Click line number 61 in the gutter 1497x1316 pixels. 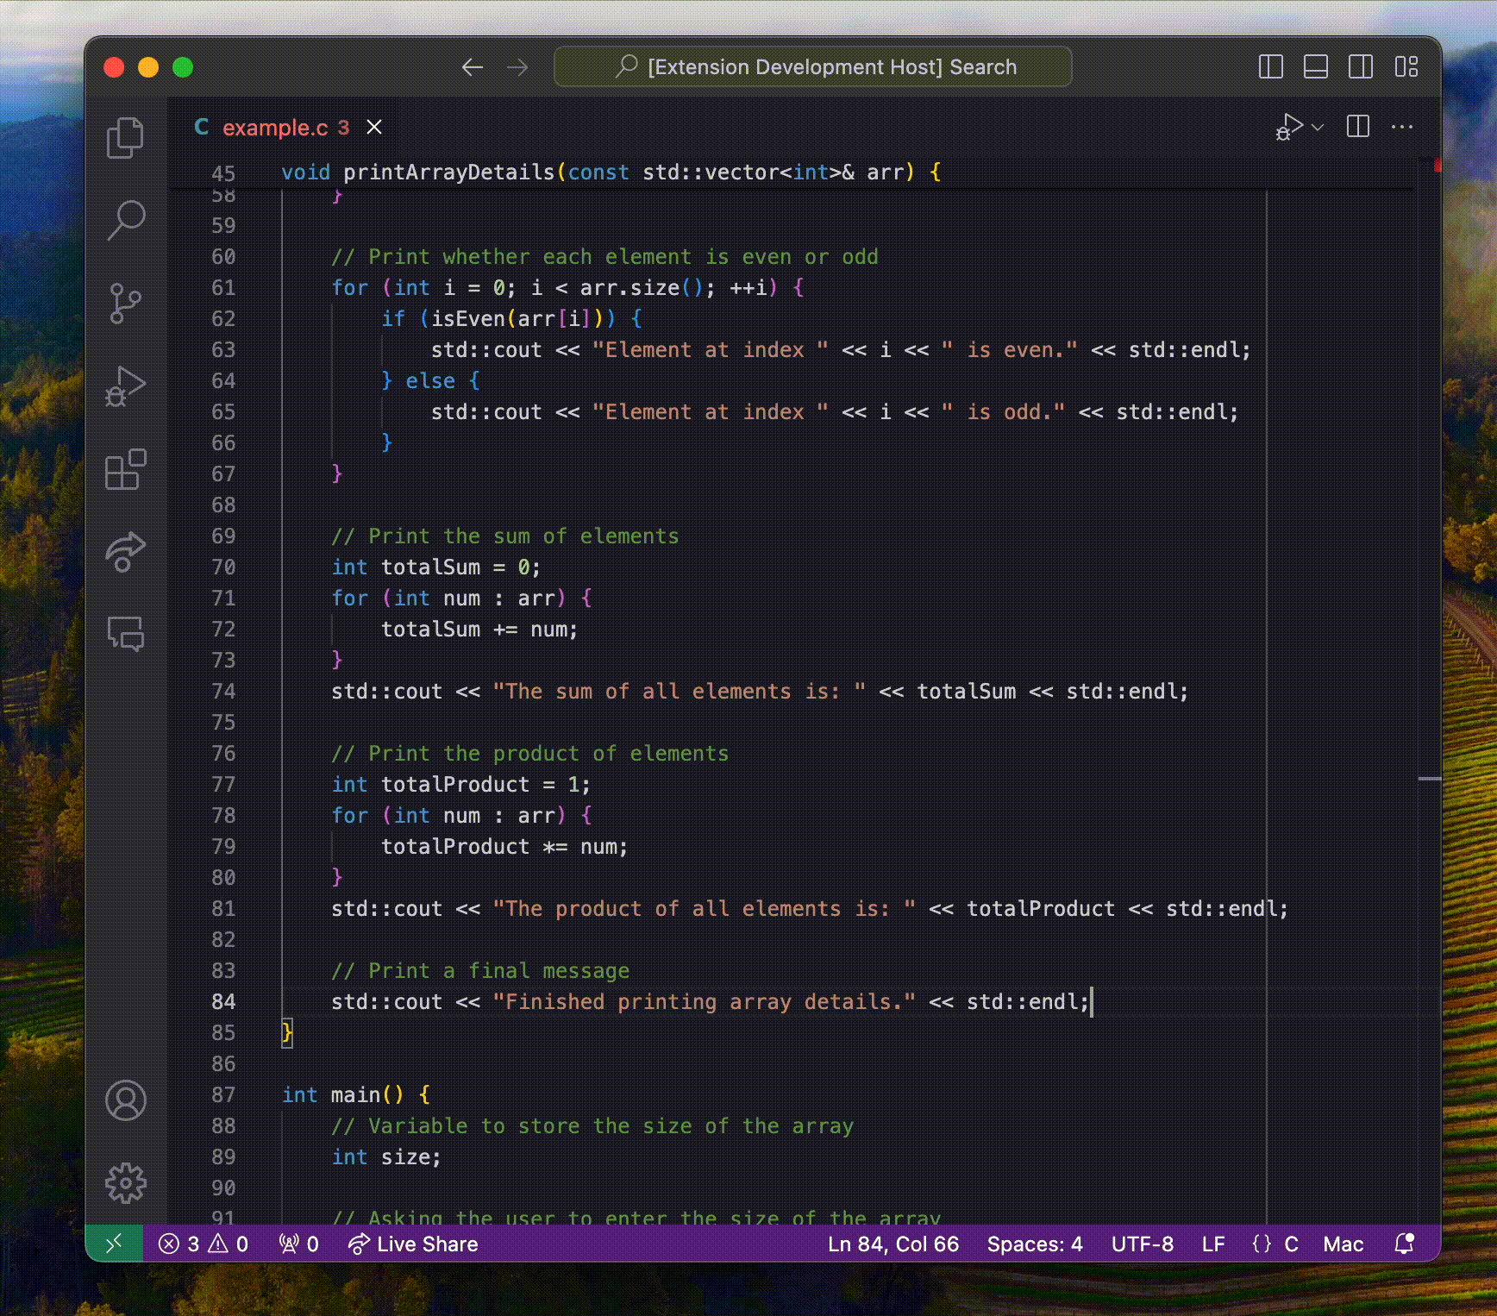tap(223, 288)
